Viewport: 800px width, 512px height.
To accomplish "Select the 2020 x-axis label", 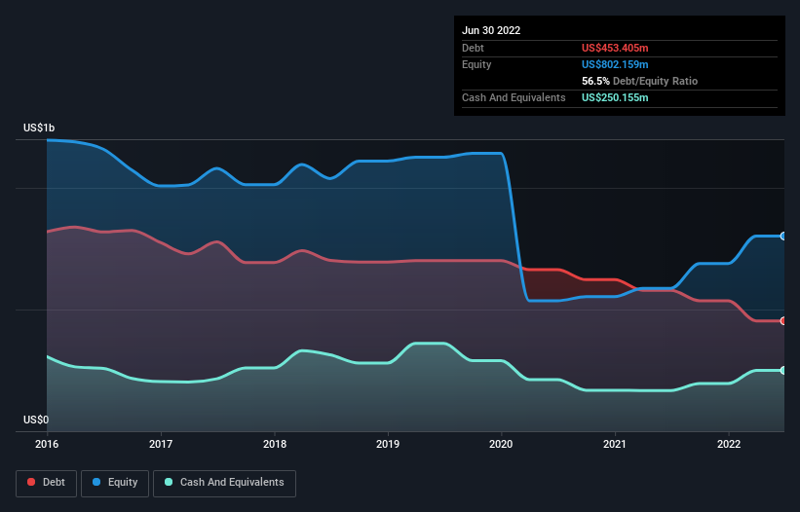I will pyautogui.click(x=501, y=444).
